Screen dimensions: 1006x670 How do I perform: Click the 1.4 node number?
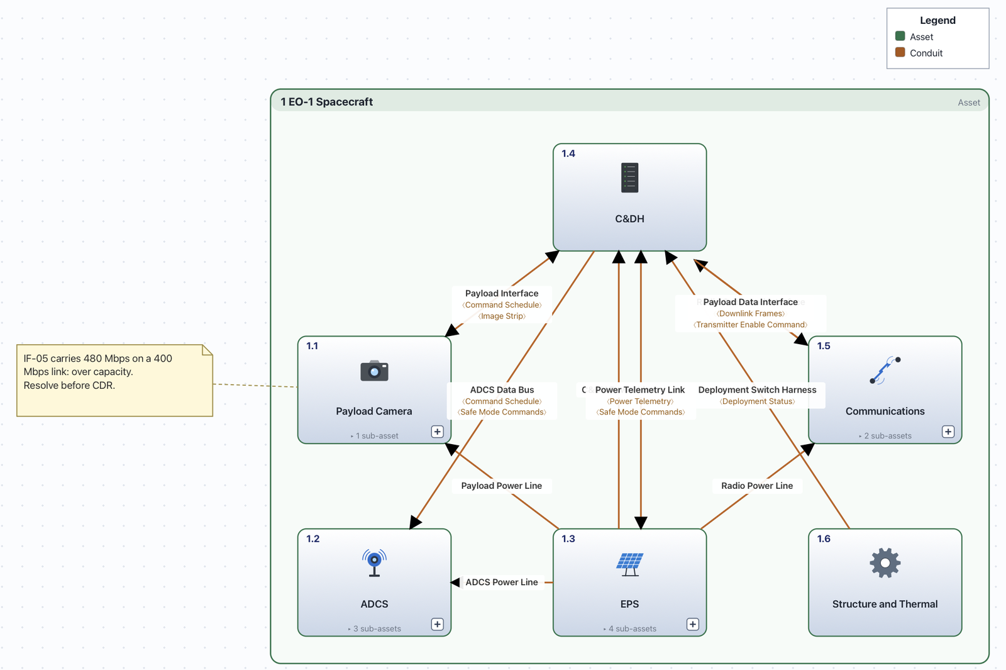coord(568,154)
